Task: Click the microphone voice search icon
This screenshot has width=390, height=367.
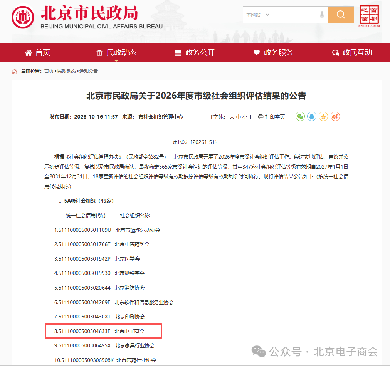Action: [322, 15]
